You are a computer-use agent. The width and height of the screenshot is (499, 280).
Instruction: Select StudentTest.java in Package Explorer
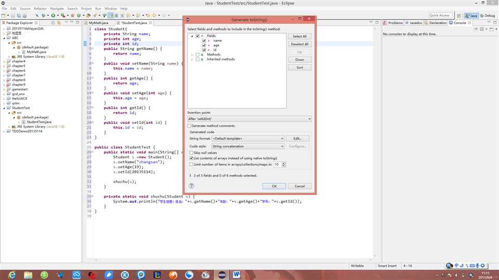39,122
